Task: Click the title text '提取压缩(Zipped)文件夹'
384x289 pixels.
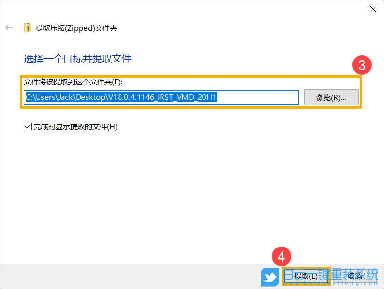Action: (x=76, y=28)
